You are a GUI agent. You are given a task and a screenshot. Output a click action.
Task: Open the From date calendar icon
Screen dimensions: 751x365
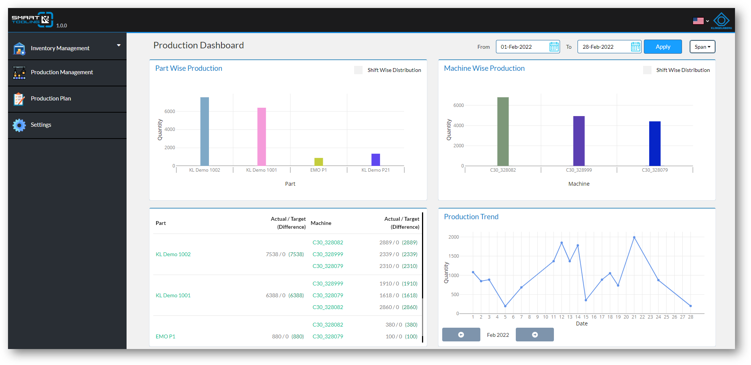pos(554,47)
